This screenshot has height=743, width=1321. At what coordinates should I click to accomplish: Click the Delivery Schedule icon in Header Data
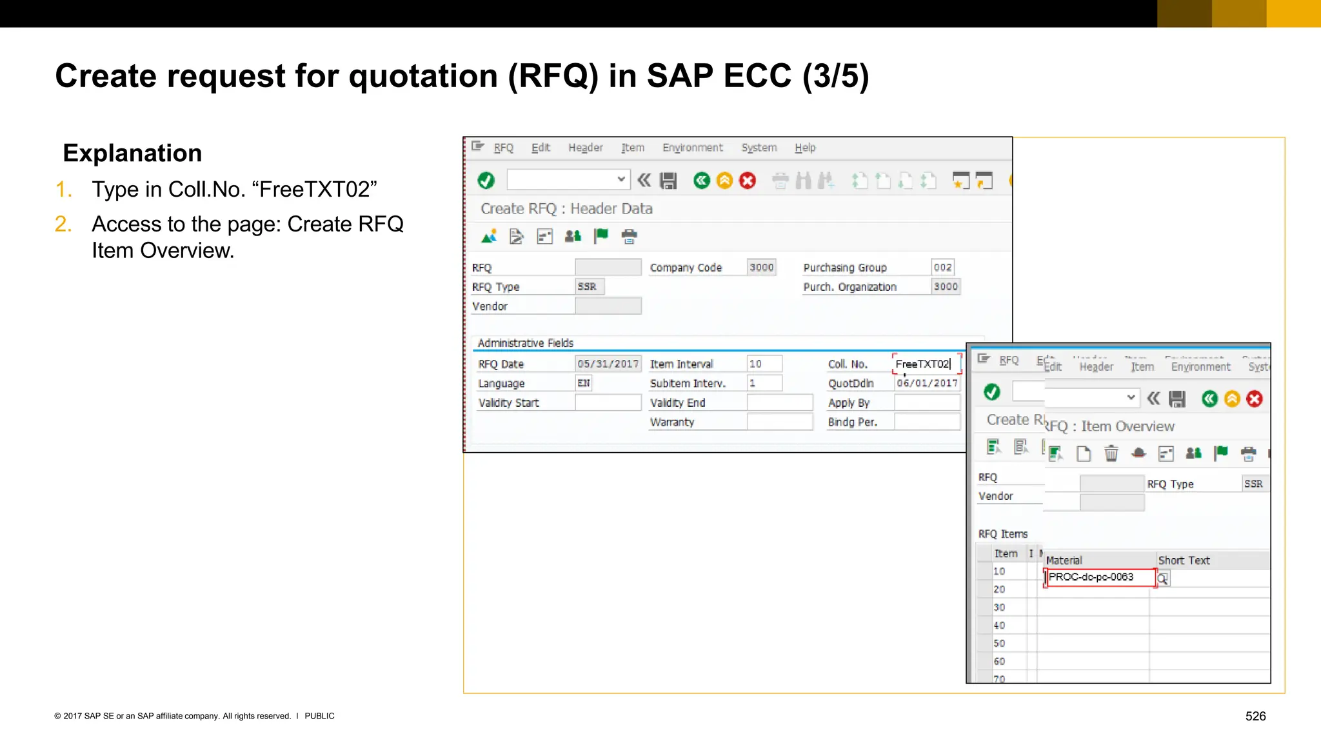click(x=544, y=237)
